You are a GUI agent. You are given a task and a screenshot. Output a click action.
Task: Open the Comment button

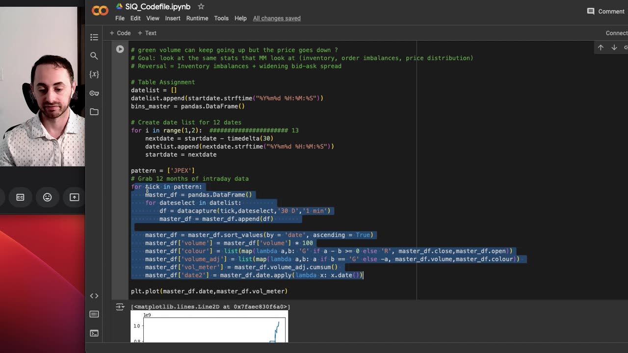pyautogui.click(x=606, y=11)
